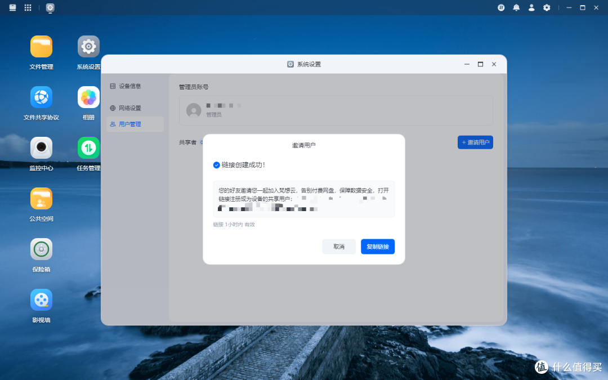Select the running 系统设置 task in the top bar
The image size is (608, 380).
click(x=50, y=7)
